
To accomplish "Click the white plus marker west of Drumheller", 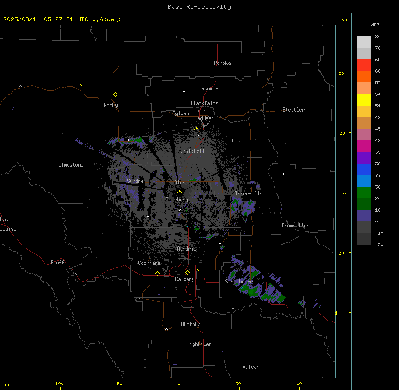I will click(x=283, y=174).
